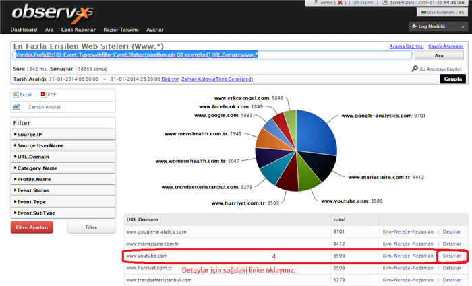Click the Bu Aramayı Kaydet link

441,69
